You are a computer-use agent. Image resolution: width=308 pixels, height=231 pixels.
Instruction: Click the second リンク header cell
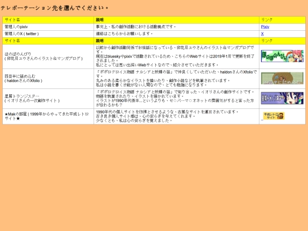coord(282,41)
